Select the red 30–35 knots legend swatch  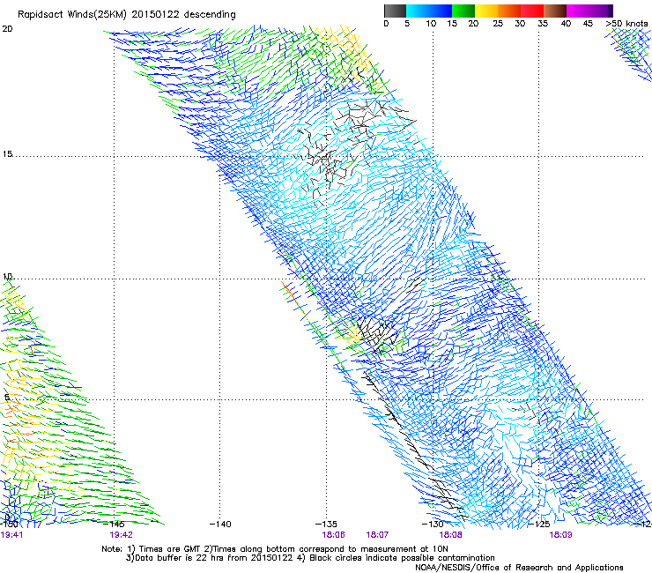[532, 11]
